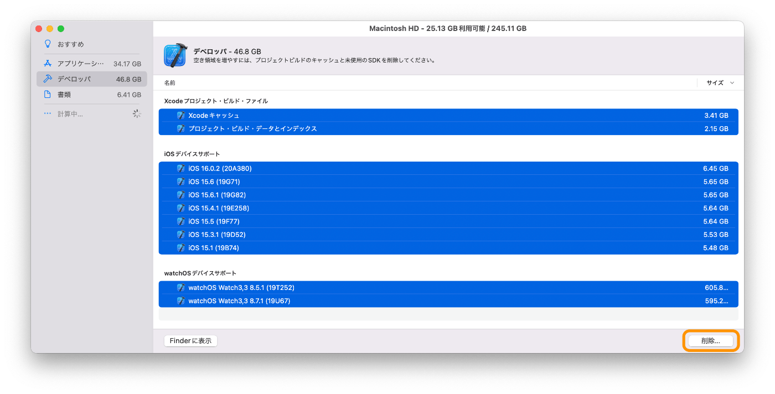Image resolution: width=775 pixels, height=394 pixels.
Task: Select the Xcodeキャッシュ row name
Action: 214,116
